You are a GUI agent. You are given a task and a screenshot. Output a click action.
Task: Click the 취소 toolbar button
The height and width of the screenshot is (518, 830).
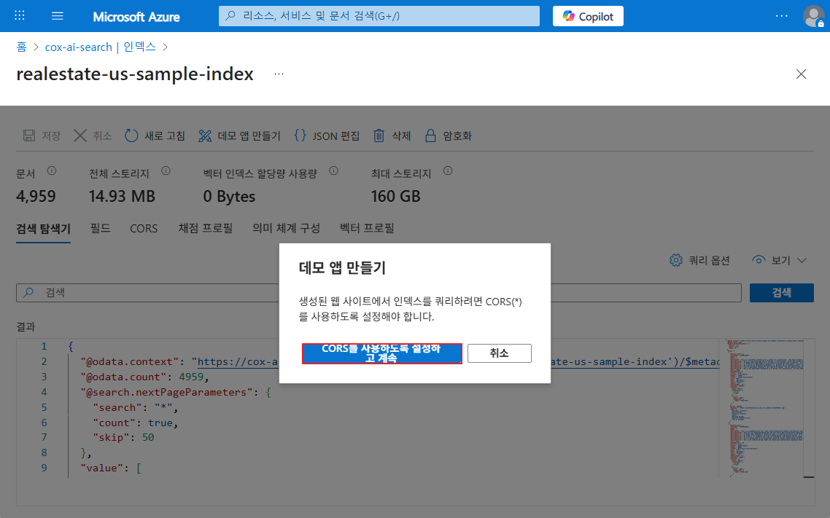pyautogui.click(x=93, y=136)
